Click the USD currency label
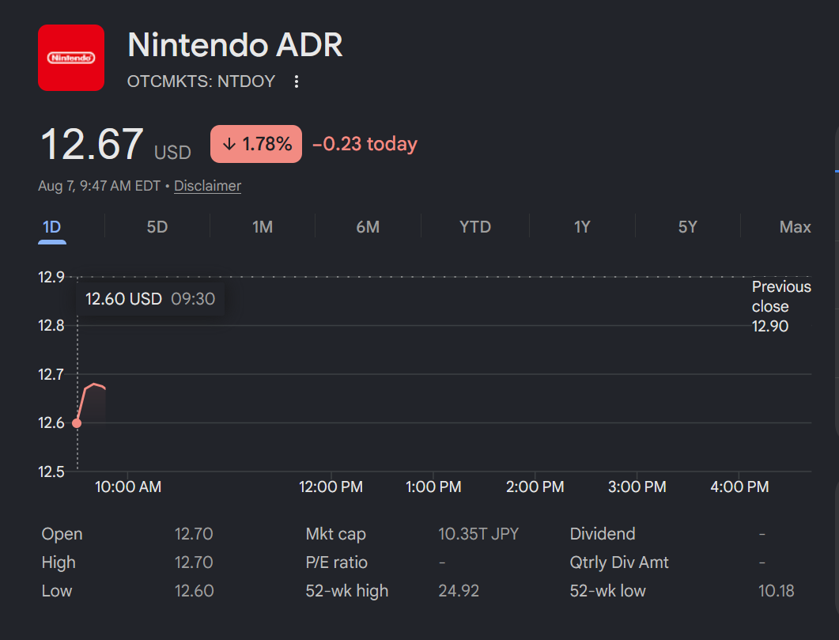This screenshot has width=839, height=640. 172,153
